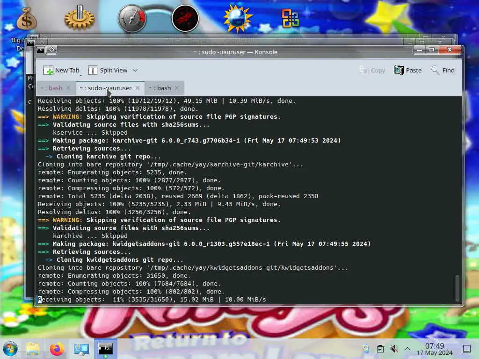Image resolution: width=479 pixels, height=359 pixels.
Task: Expand hidden system tray icons arrow
Action: (x=407, y=349)
